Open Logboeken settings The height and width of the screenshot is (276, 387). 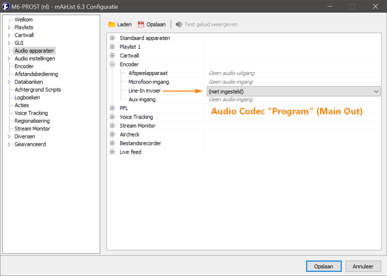coord(27,97)
